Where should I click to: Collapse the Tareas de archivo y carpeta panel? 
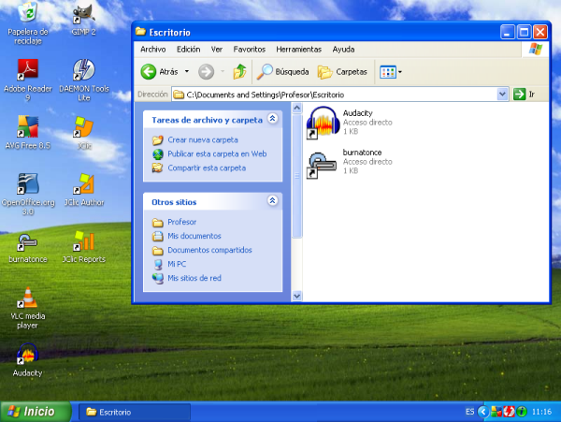point(272,120)
